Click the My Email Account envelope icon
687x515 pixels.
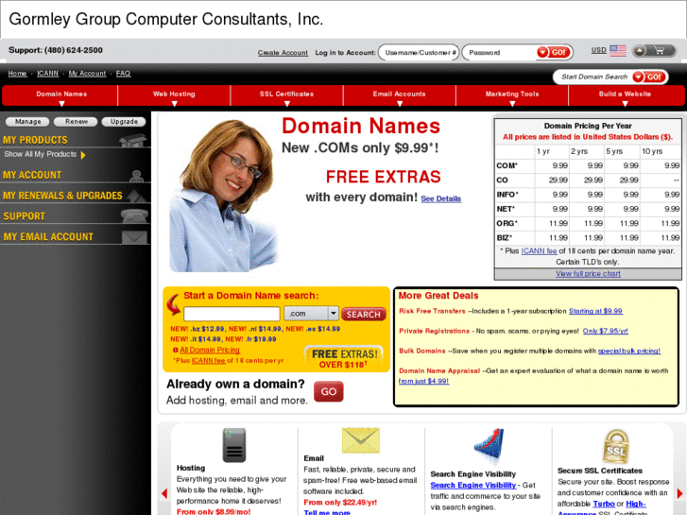tap(134, 237)
